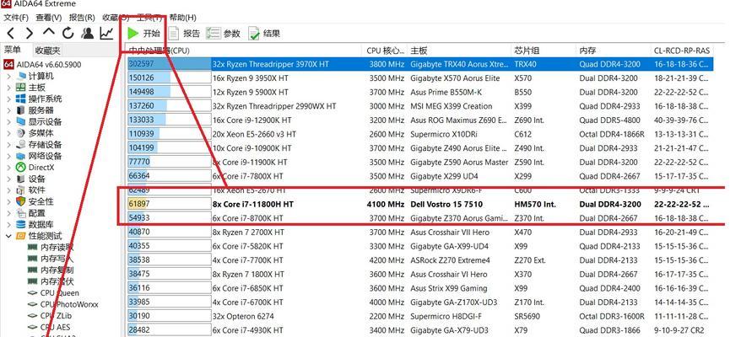
Task: Click the up-level arrow toolbar icon
Action: [49, 33]
